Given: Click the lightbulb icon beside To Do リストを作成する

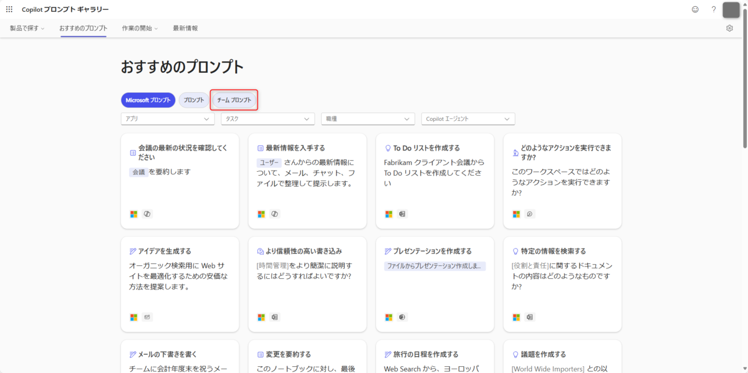Looking at the screenshot, I should coord(388,148).
